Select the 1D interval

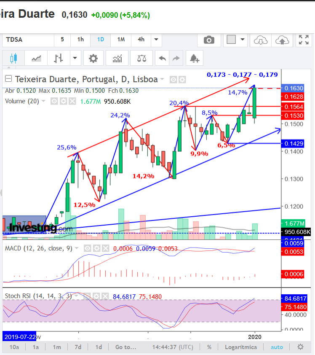(x=101, y=40)
